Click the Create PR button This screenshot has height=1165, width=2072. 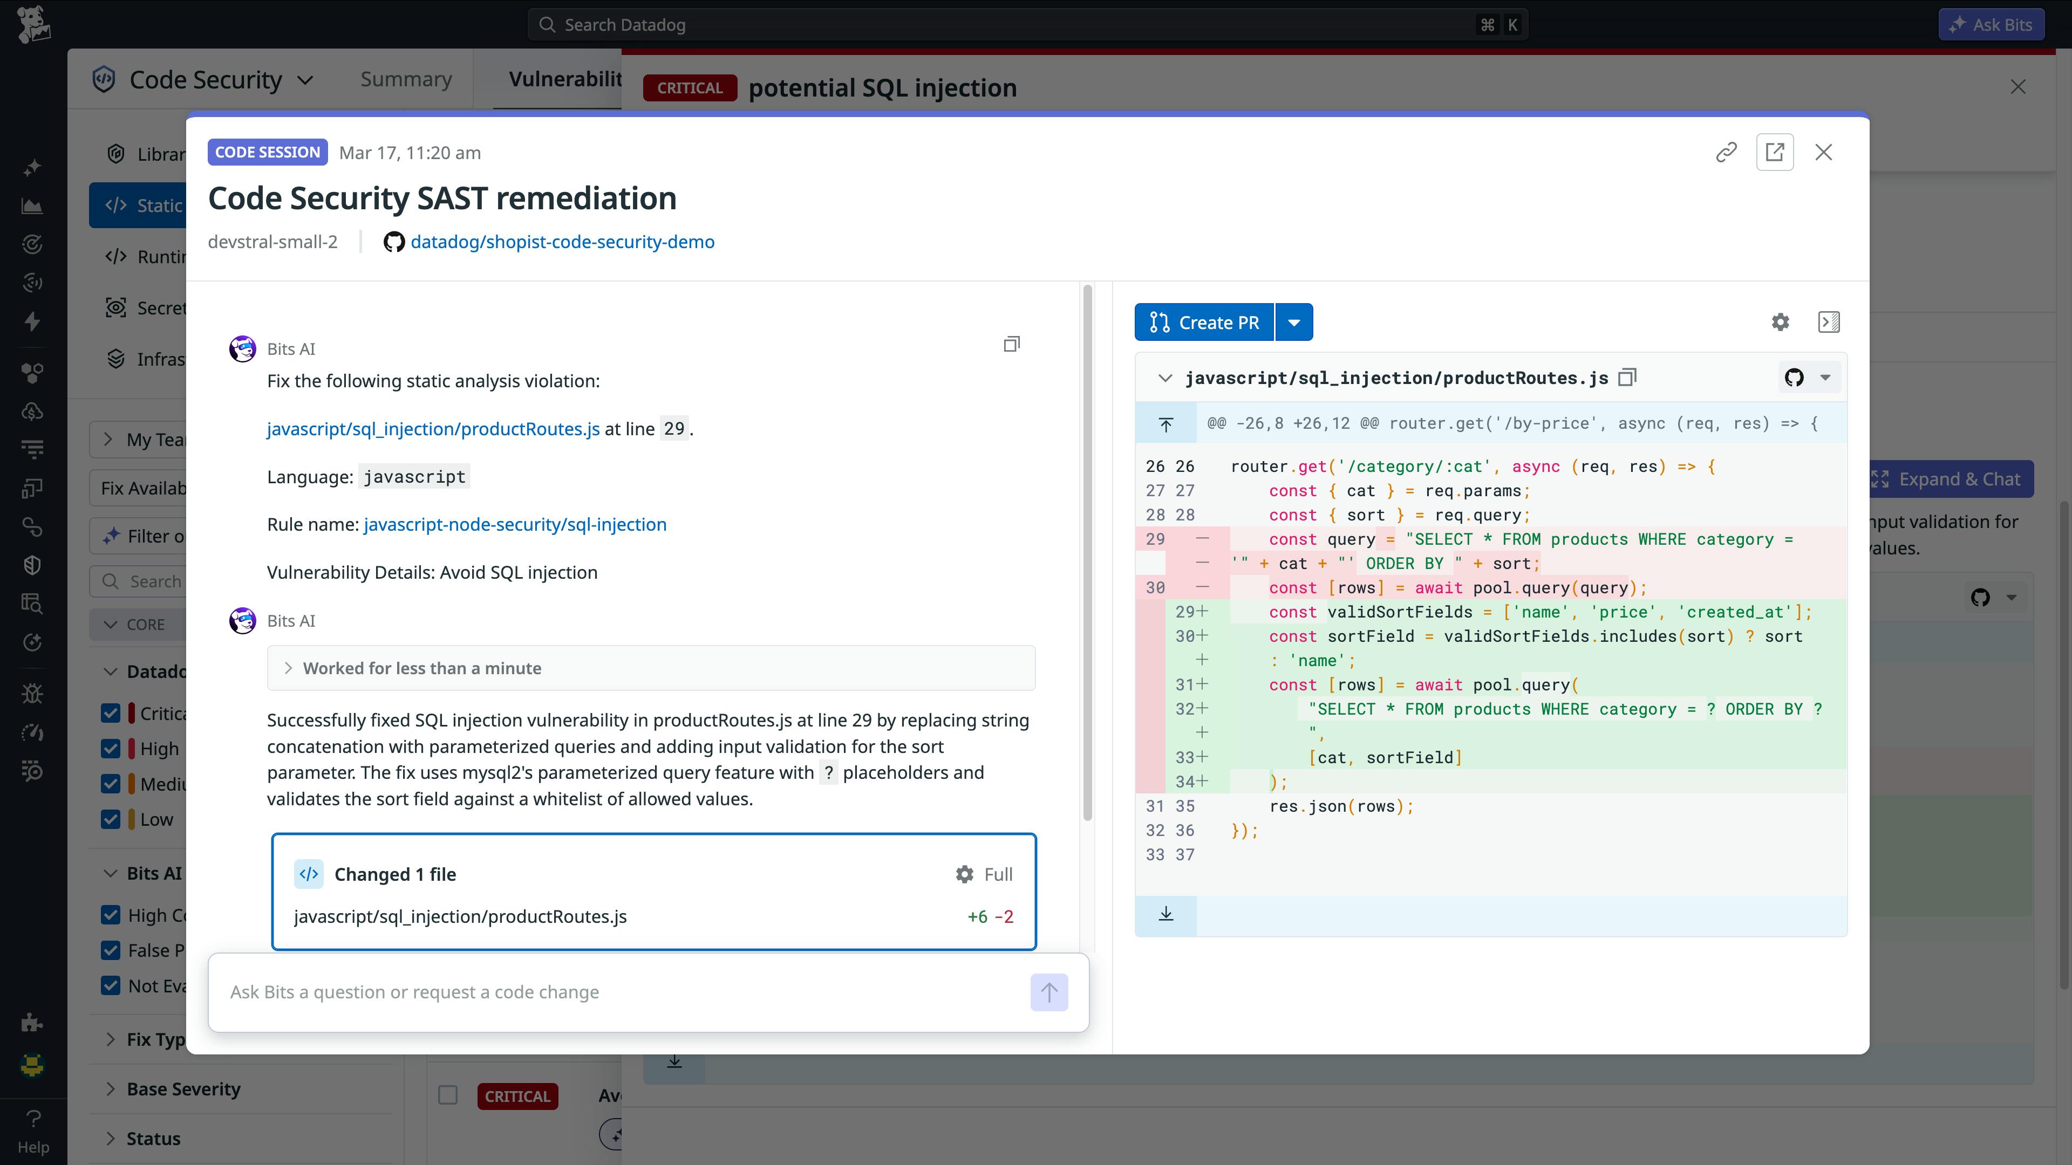click(x=1204, y=321)
